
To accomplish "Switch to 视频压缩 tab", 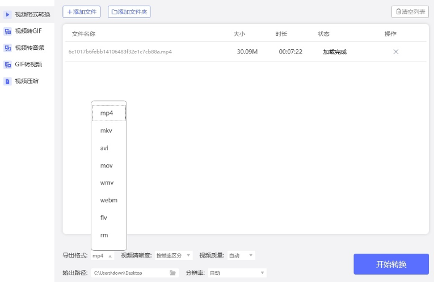I will tap(27, 81).
